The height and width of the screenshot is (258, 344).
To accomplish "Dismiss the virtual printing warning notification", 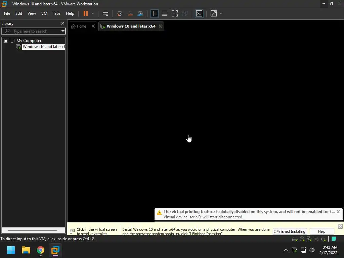I will [338, 212].
